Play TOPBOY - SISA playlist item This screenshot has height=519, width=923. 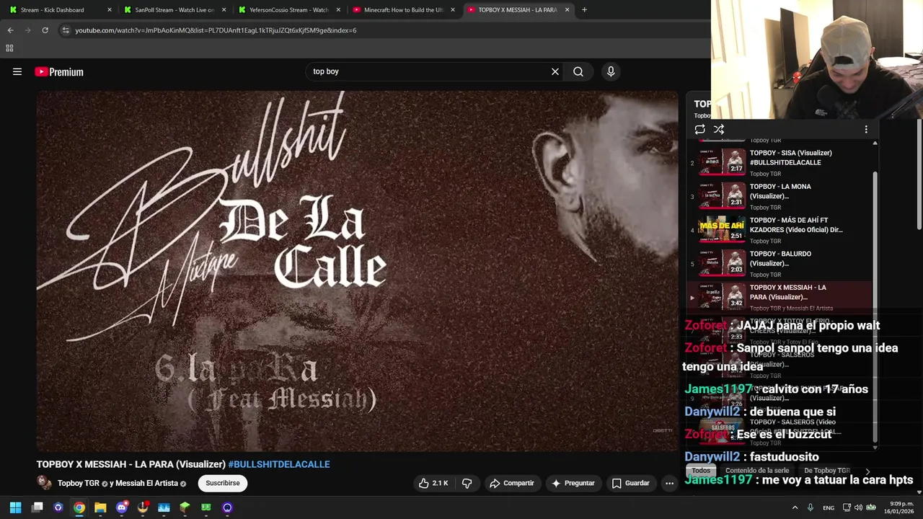[779, 162]
